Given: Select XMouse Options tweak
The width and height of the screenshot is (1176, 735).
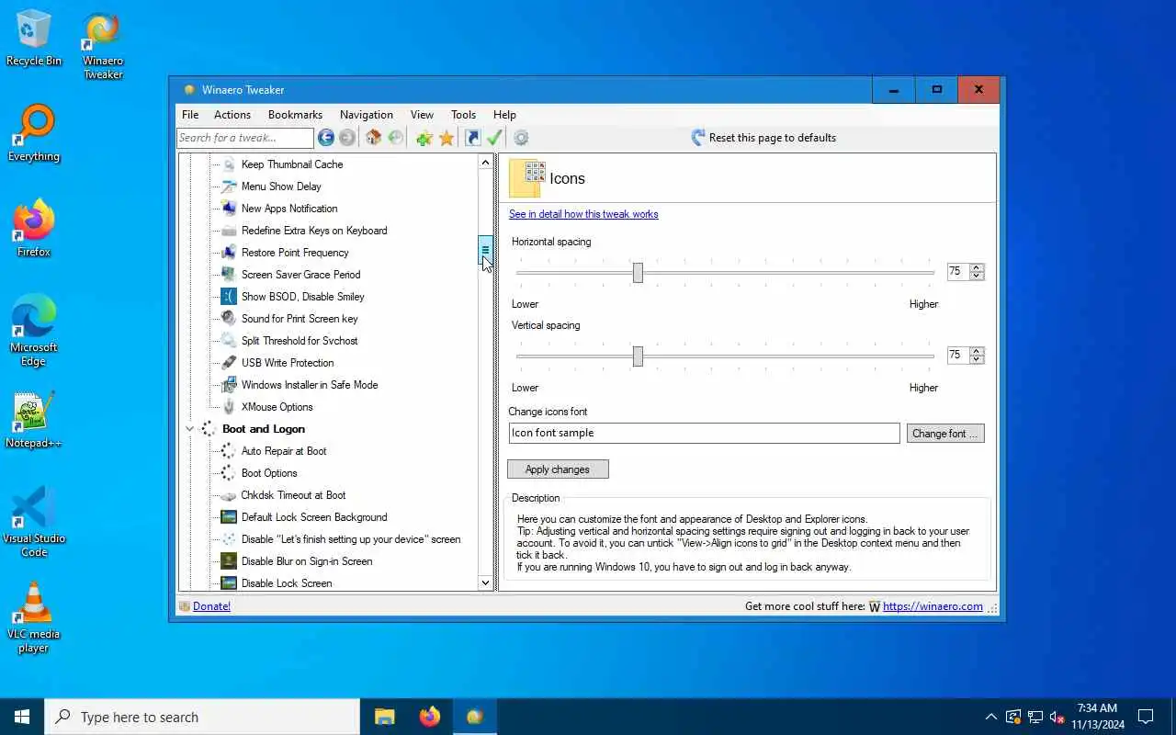Looking at the screenshot, I should click(x=277, y=407).
